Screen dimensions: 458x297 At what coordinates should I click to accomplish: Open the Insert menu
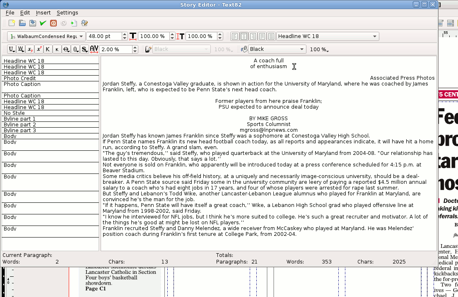point(43,13)
